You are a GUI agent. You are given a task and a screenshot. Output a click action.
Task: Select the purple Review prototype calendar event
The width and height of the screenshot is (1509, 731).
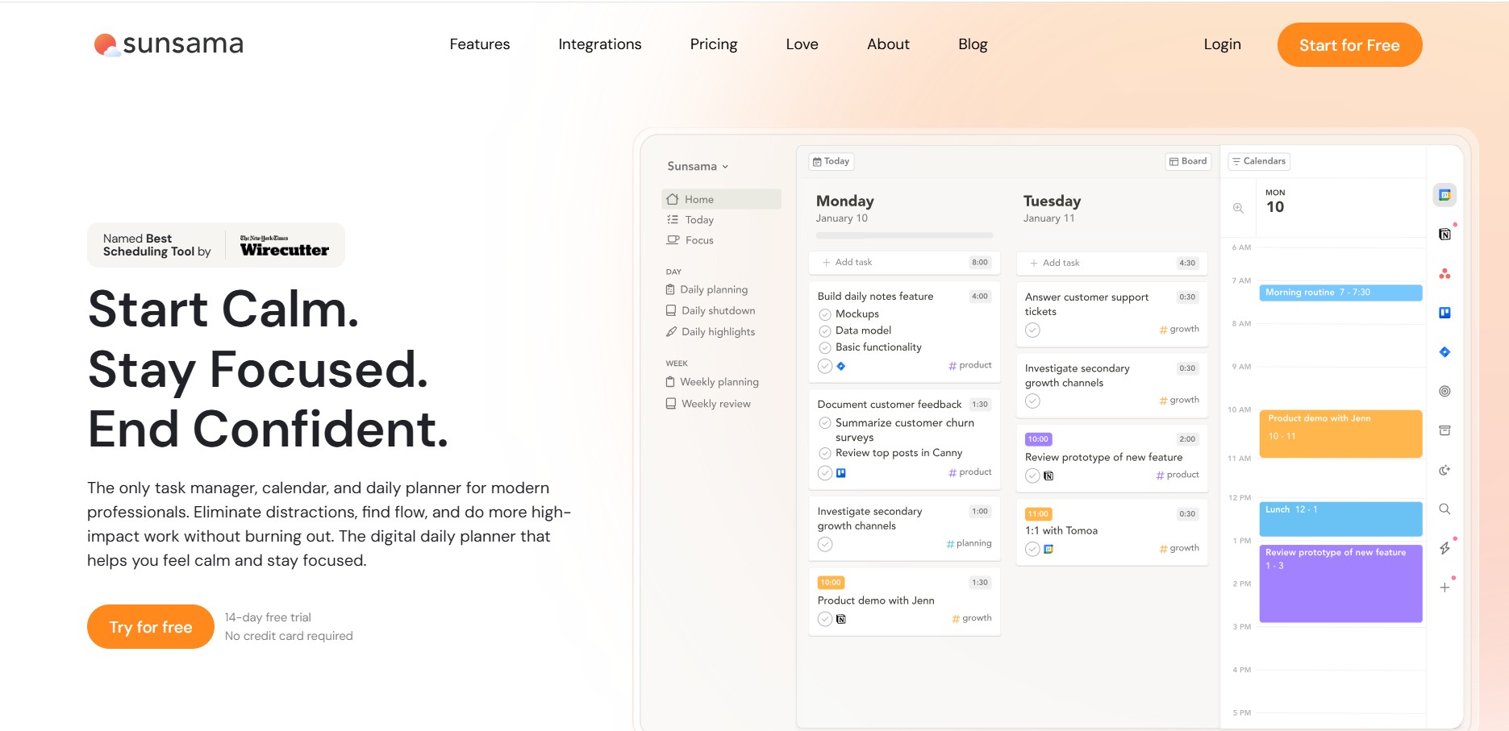tap(1340, 584)
